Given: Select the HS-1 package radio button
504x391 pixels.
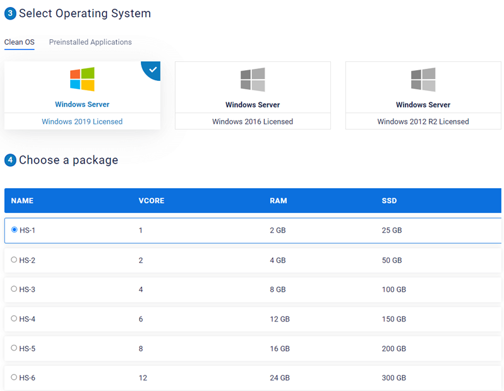Looking at the screenshot, I should tap(15, 230).
